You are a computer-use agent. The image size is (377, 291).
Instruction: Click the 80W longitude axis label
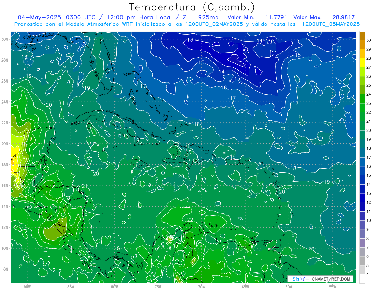[x=114, y=287]
